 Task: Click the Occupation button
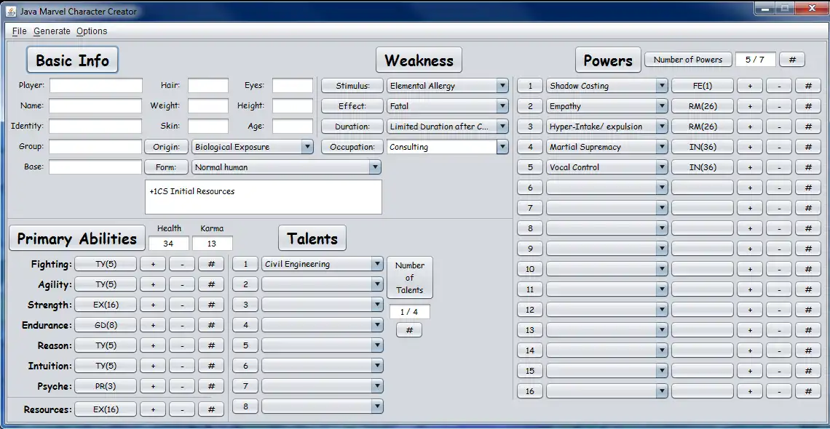[352, 147]
